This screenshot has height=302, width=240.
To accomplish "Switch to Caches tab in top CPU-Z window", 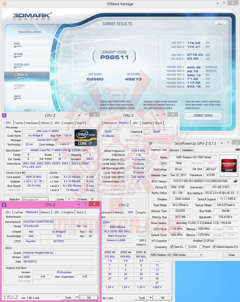I will (x=19, y=123).
